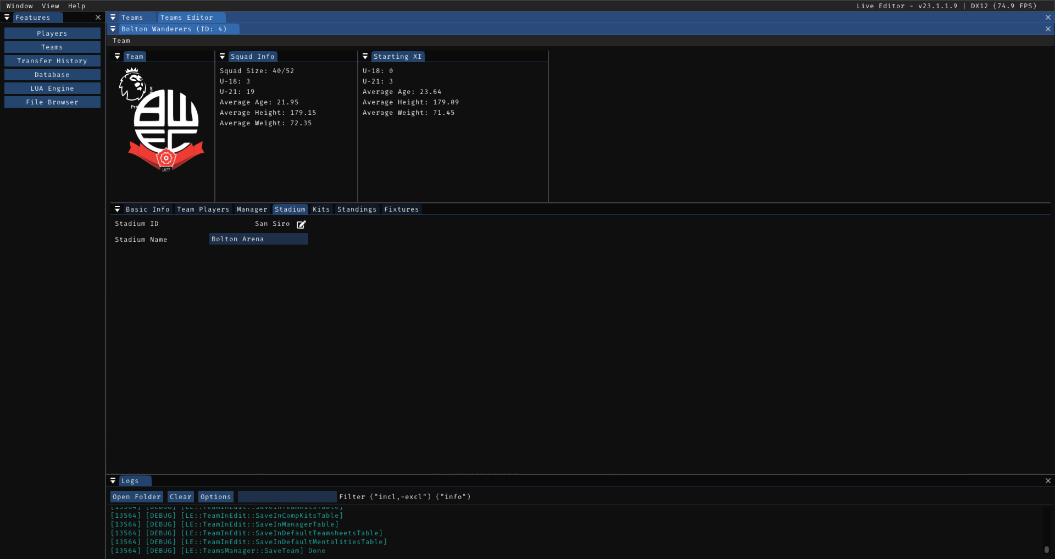This screenshot has height=559, width=1055.
Task: Clear the log output
Action: click(x=181, y=497)
